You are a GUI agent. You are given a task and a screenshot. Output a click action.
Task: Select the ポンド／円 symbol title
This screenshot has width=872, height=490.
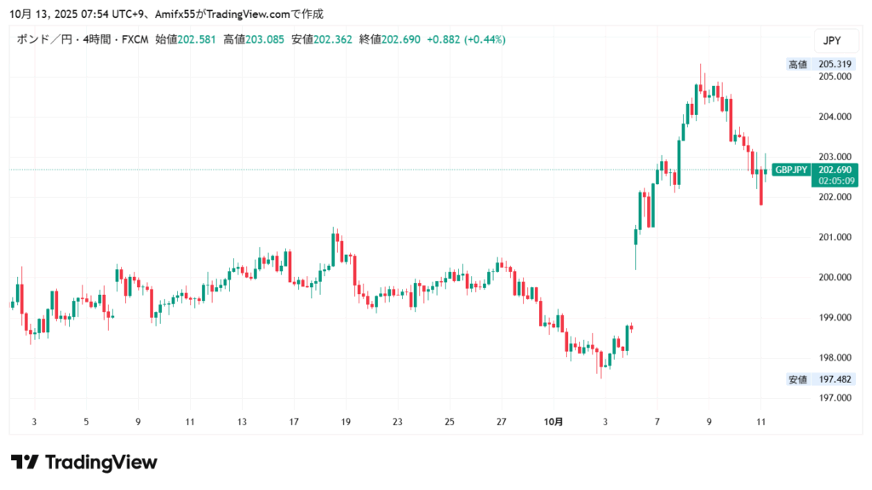44,39
